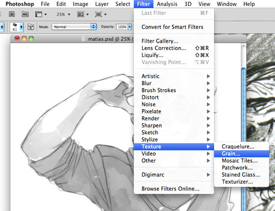Open the blending Mode Normal dropdown
The height and width of the screenshot is (211, 275).
tap(74, 27)
